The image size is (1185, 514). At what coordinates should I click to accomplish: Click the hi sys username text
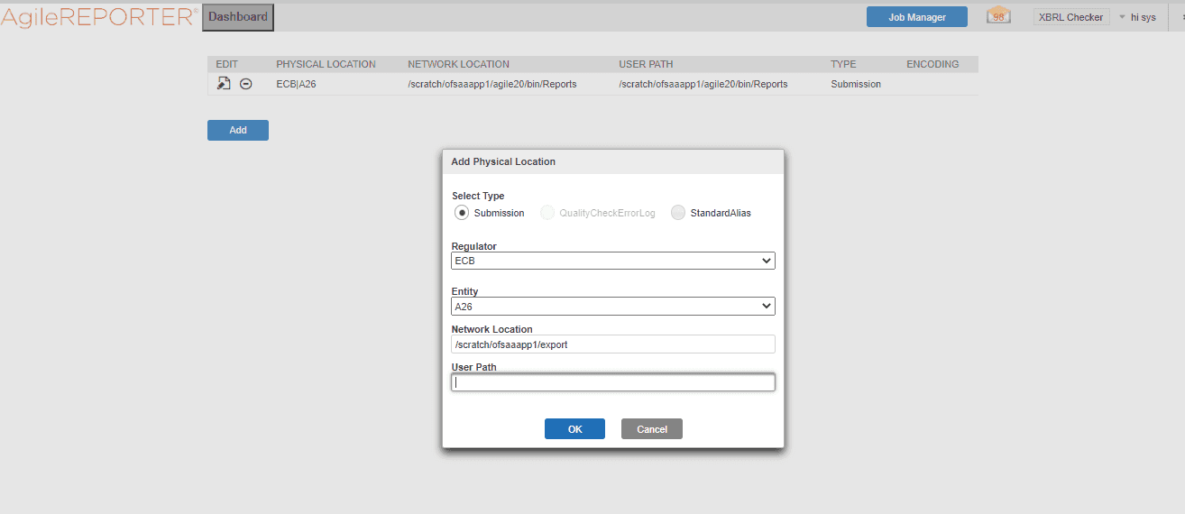(1144, 17)
